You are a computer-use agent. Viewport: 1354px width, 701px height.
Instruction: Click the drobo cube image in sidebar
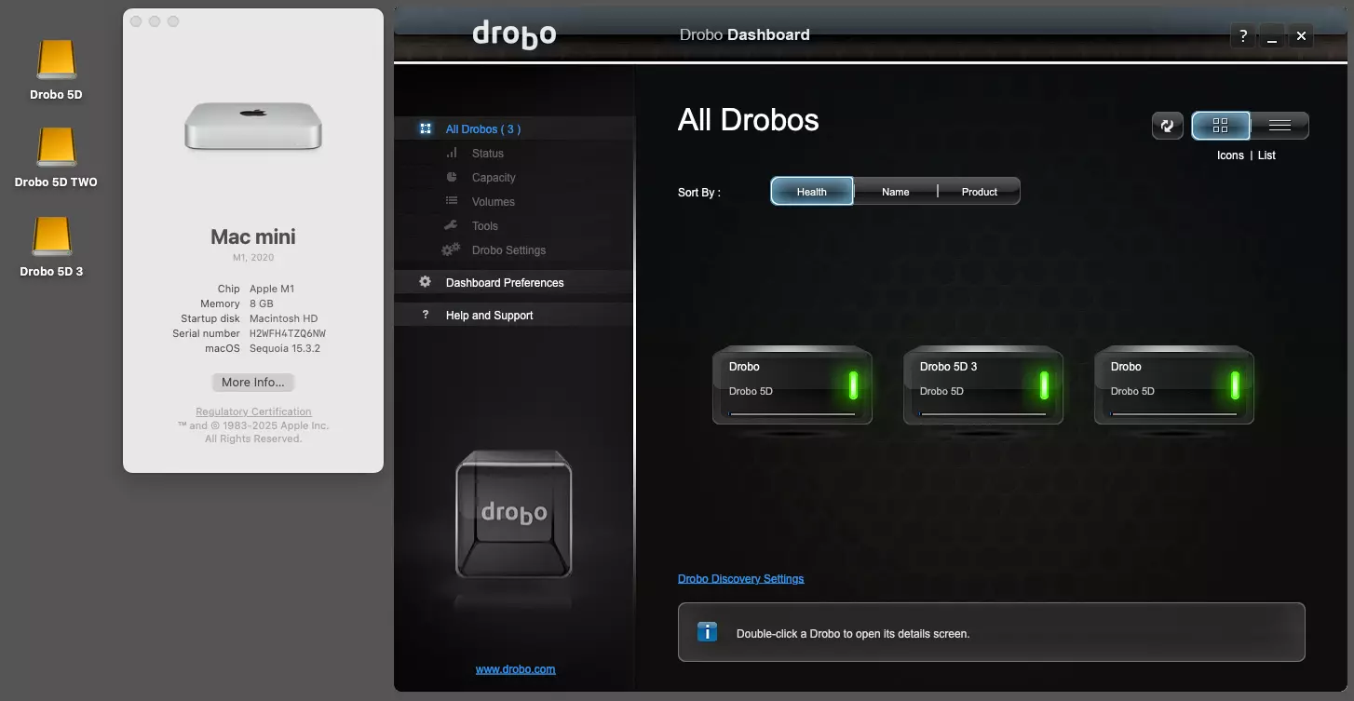pos(513,514)
